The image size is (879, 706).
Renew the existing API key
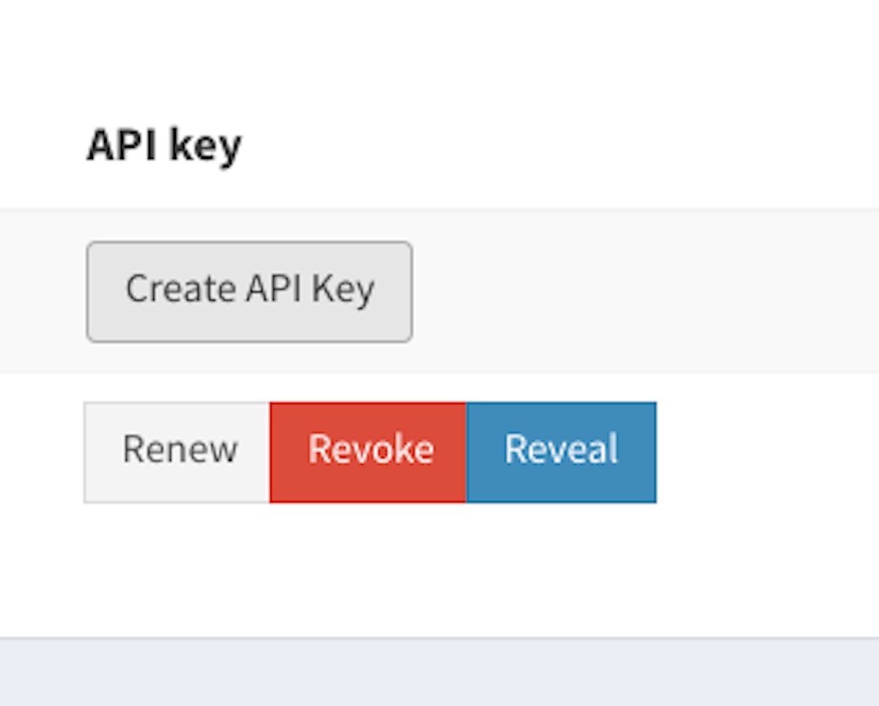point(178,451)
